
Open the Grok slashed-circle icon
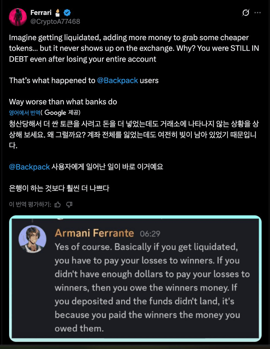(x=245, y=13)
